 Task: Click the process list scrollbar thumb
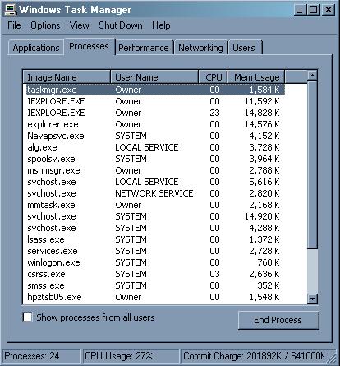pos(312,164)
